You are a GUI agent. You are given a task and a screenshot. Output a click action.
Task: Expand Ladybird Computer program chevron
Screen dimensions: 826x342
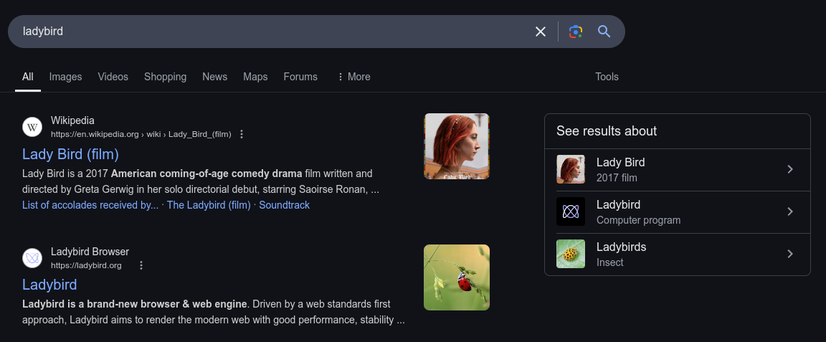(x=789, y=212)
